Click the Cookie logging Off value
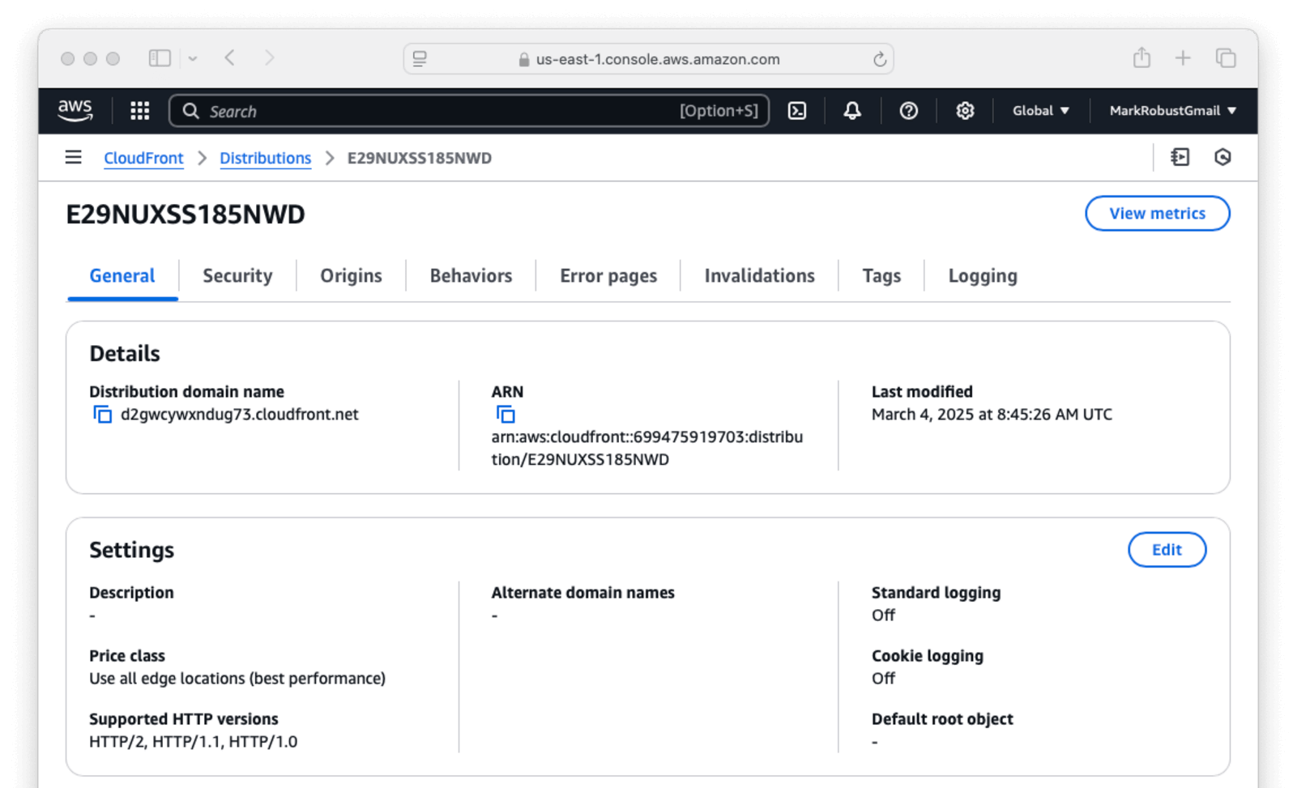The height and width of the screenshot is (788, 1293). tap(883, 679)
